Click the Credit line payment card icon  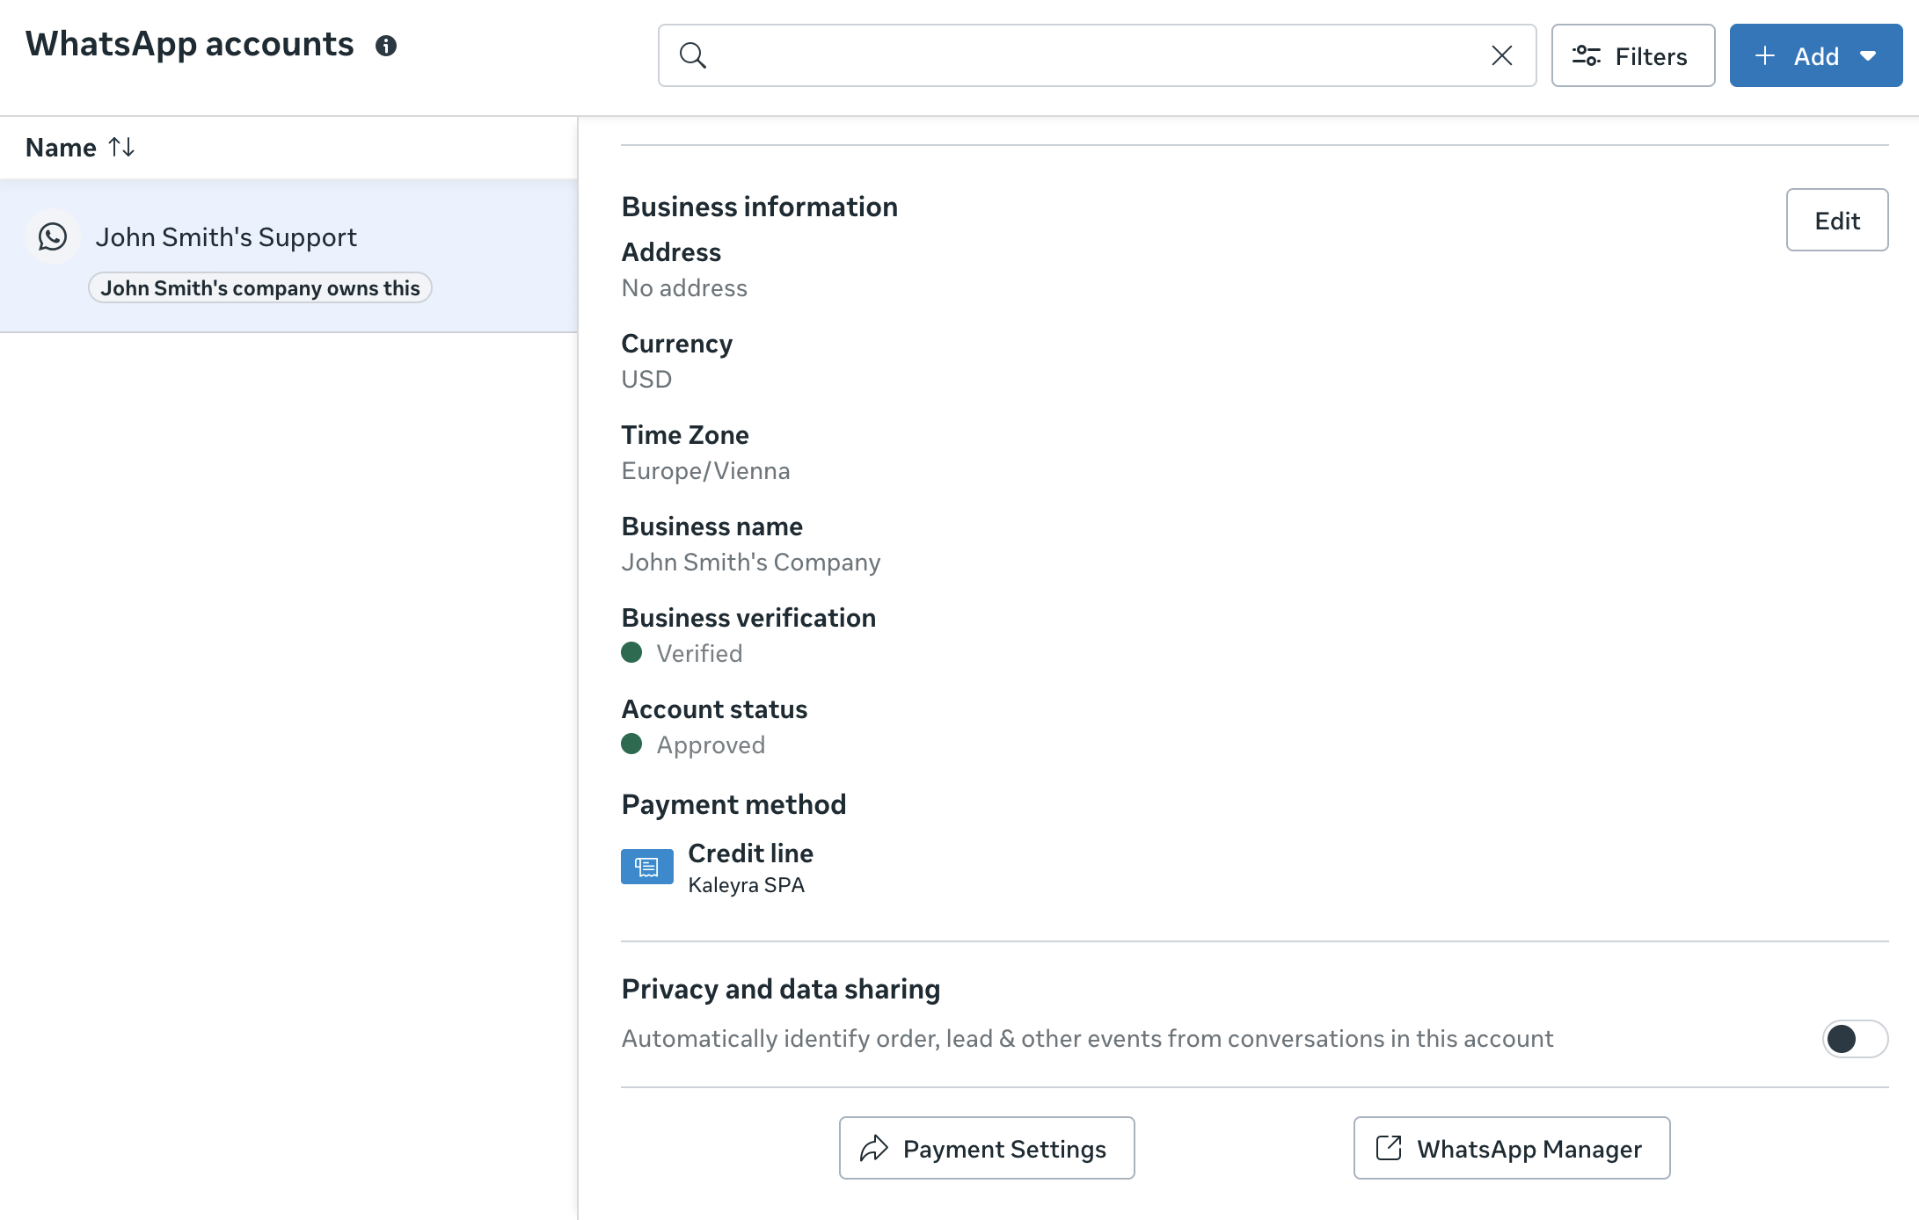(646, 867)
